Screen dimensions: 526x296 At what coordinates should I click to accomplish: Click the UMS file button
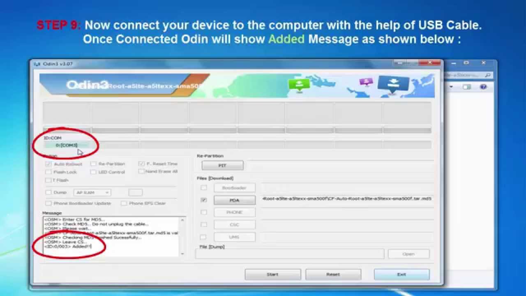pyautogui.click(x=234, y=237)
